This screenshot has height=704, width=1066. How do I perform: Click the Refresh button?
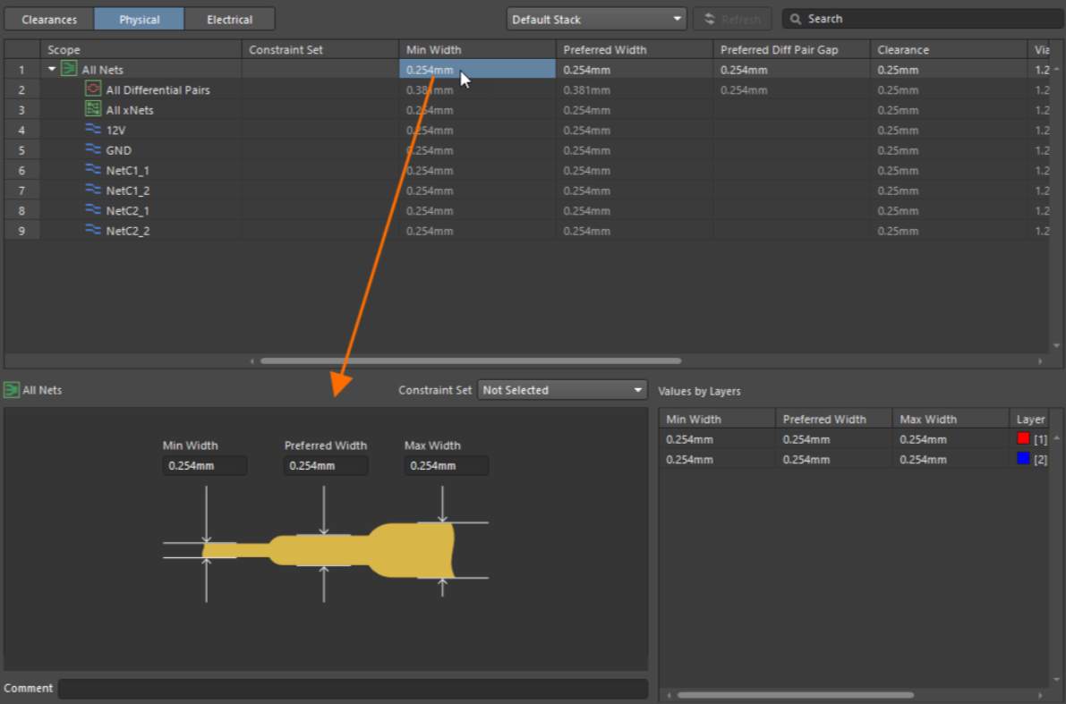pyautogui.click(x=732, y=19)
